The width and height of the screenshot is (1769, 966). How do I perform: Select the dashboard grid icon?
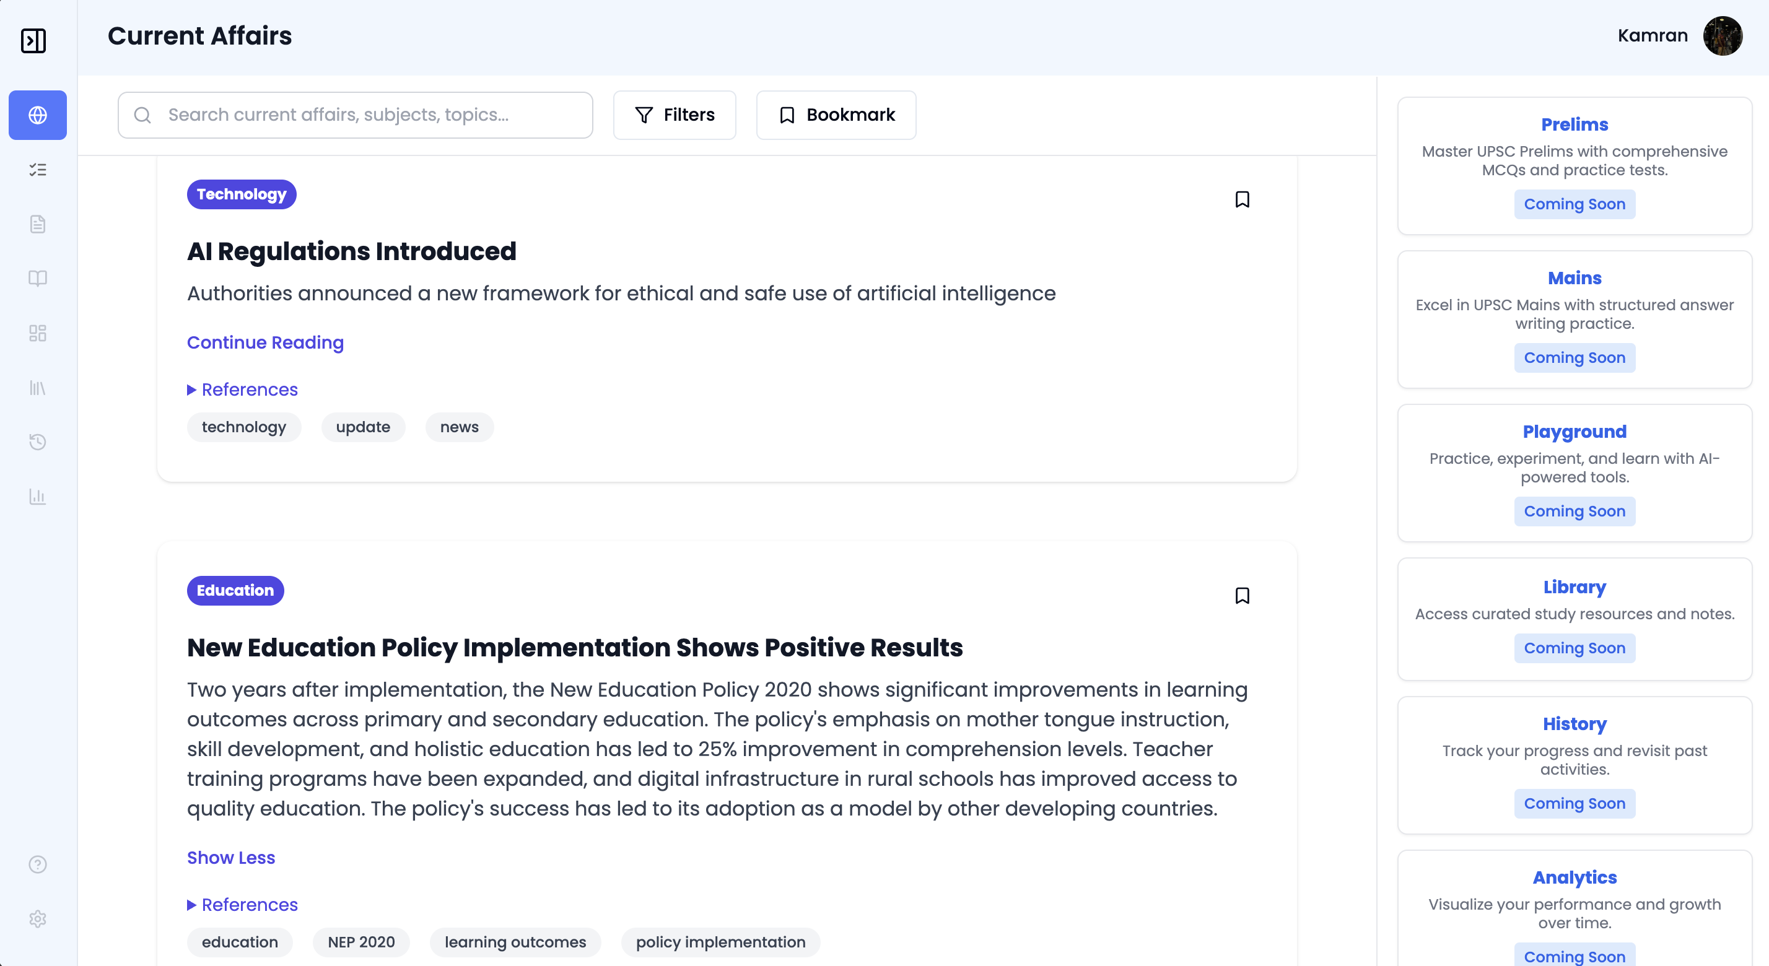point(37,333)
